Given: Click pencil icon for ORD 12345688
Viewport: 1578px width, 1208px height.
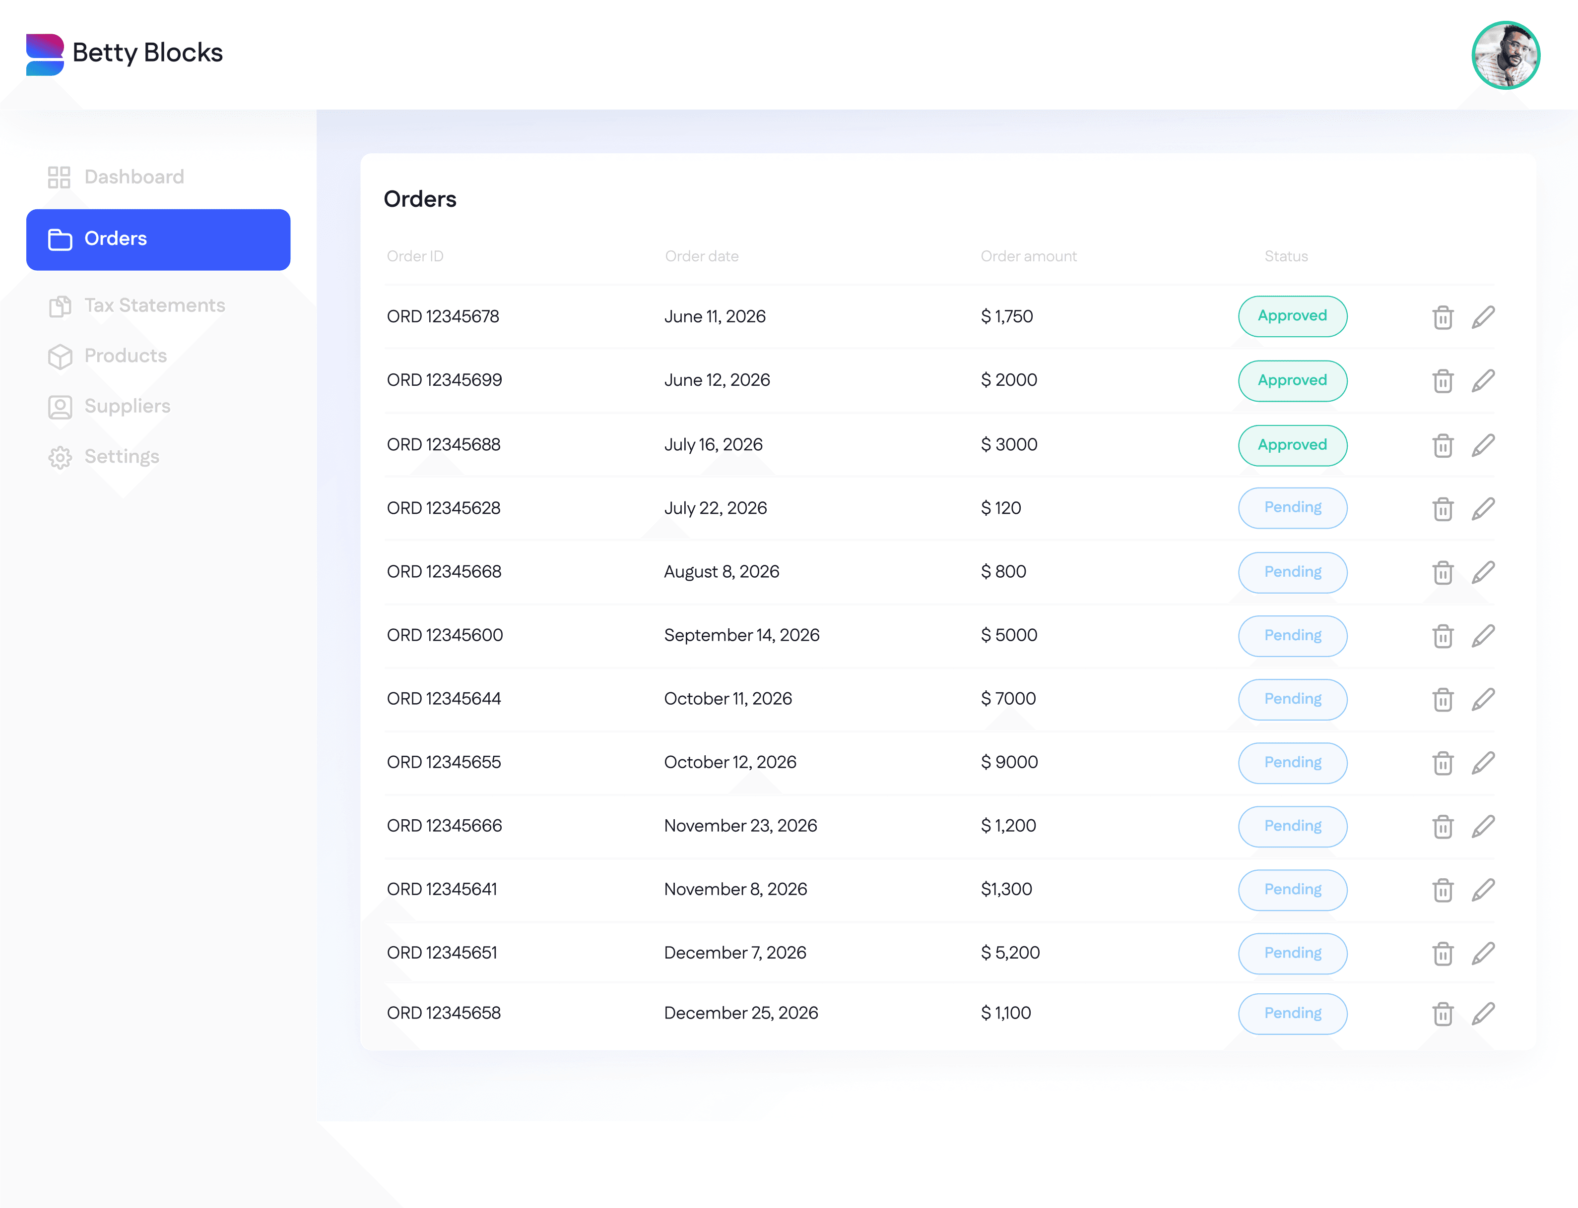Looking at the screenshot, I should [x=1482, y=445].
